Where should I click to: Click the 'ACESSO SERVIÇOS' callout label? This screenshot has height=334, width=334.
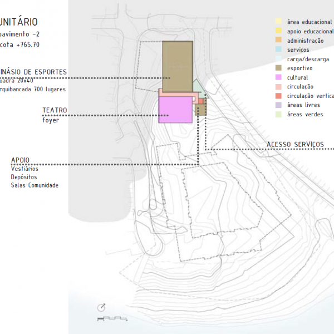pos(295,144)
